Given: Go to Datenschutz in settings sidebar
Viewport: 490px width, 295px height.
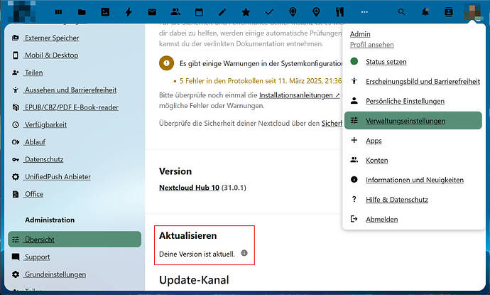Looking at the screenshot, I should (x=44, y=159).
